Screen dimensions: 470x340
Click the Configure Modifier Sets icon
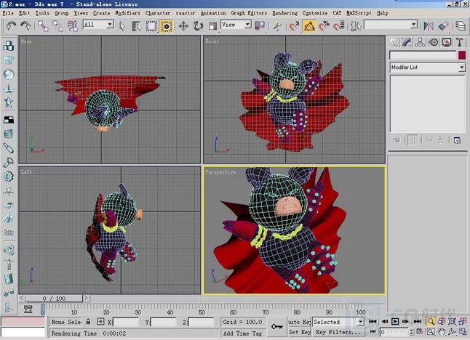tap(457, 140)
